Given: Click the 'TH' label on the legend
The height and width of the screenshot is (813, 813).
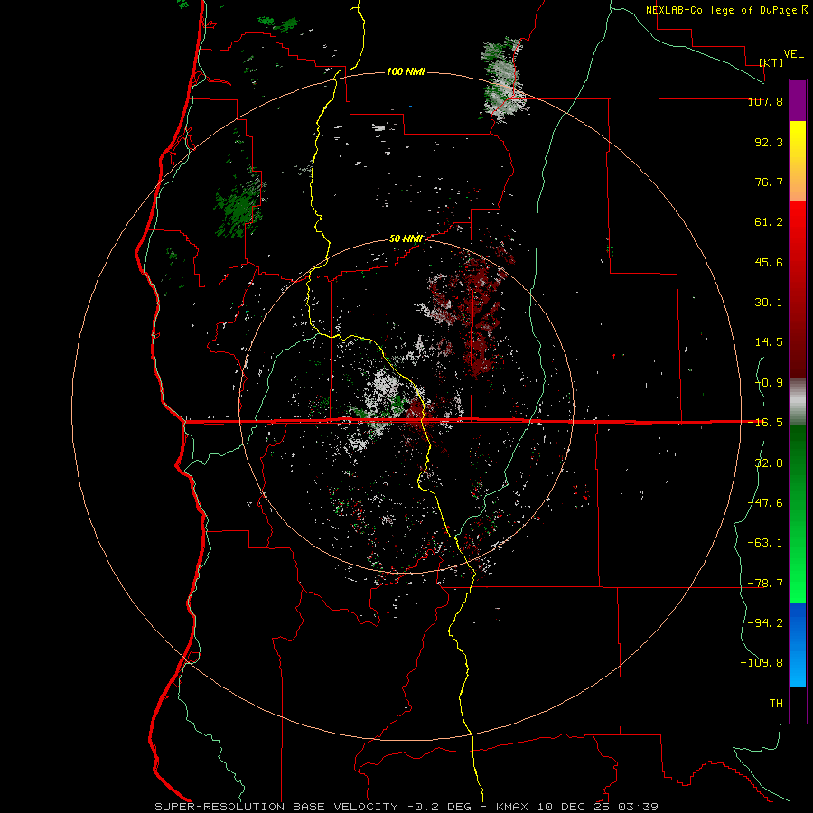Looking at the screenshot, I should (x=776, y=704).
